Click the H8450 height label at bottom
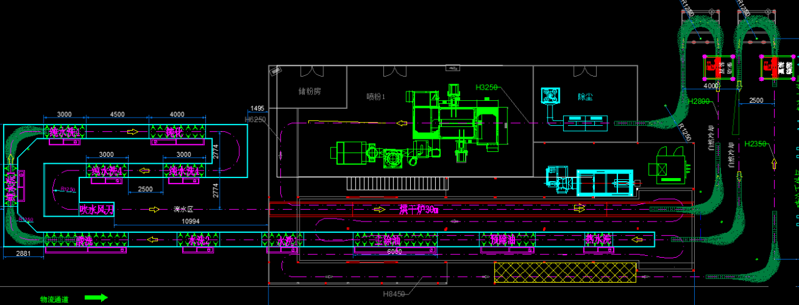This screenshot has width=799, height=305. pos(395,294)
